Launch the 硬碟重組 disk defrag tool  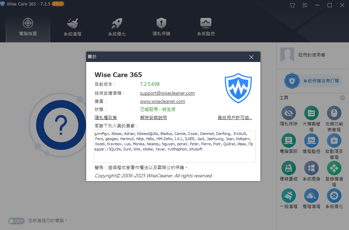(x=288, y=171)
